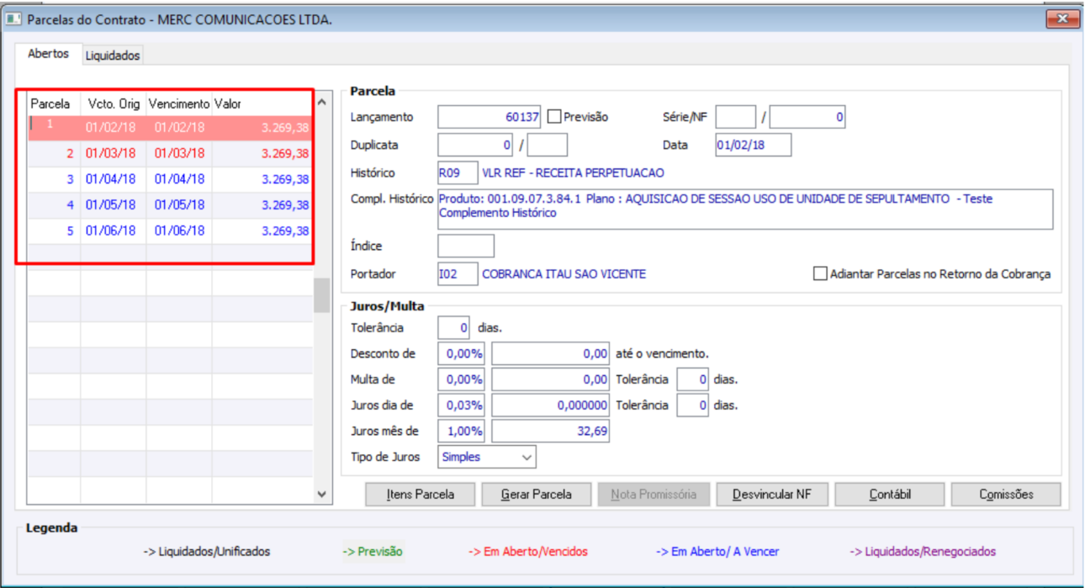Screen dimensions: 1085x588
Task: Click the Desvincular NF button
Action: [x=771, y=495]
